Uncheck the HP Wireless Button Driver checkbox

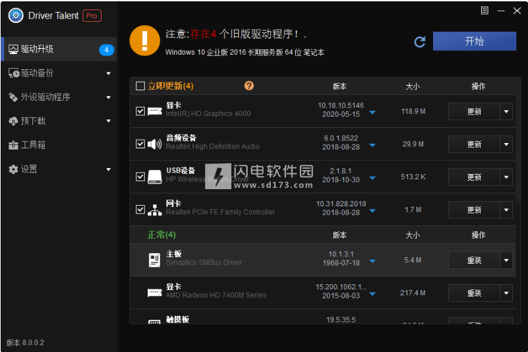(x=140, y=177)
